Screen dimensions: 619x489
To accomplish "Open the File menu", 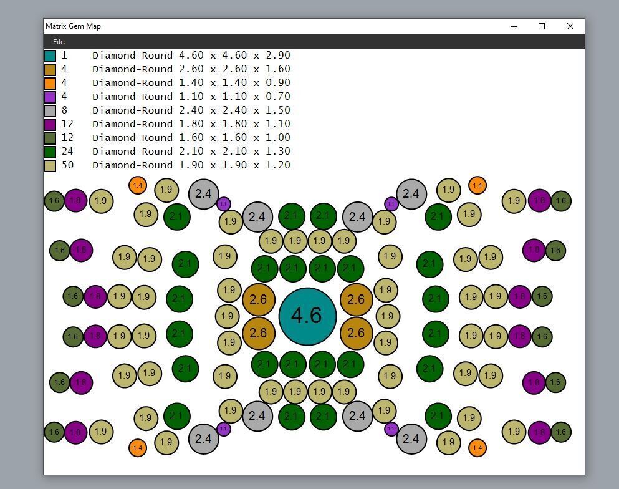I will (x=59, y=41).
